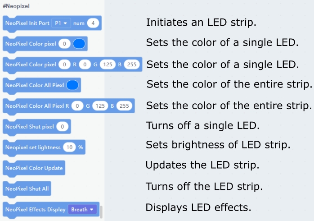
Task: Select the NeoPixel Init Port block
Action: coord(27,23)
